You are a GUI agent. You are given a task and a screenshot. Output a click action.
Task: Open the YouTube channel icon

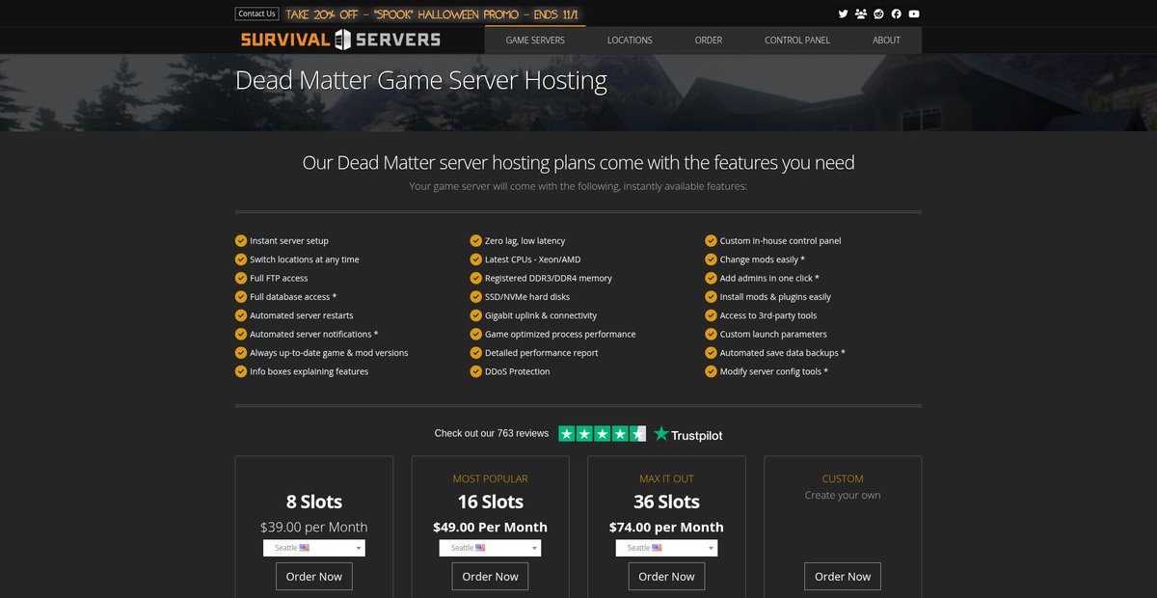click(914, 14)
